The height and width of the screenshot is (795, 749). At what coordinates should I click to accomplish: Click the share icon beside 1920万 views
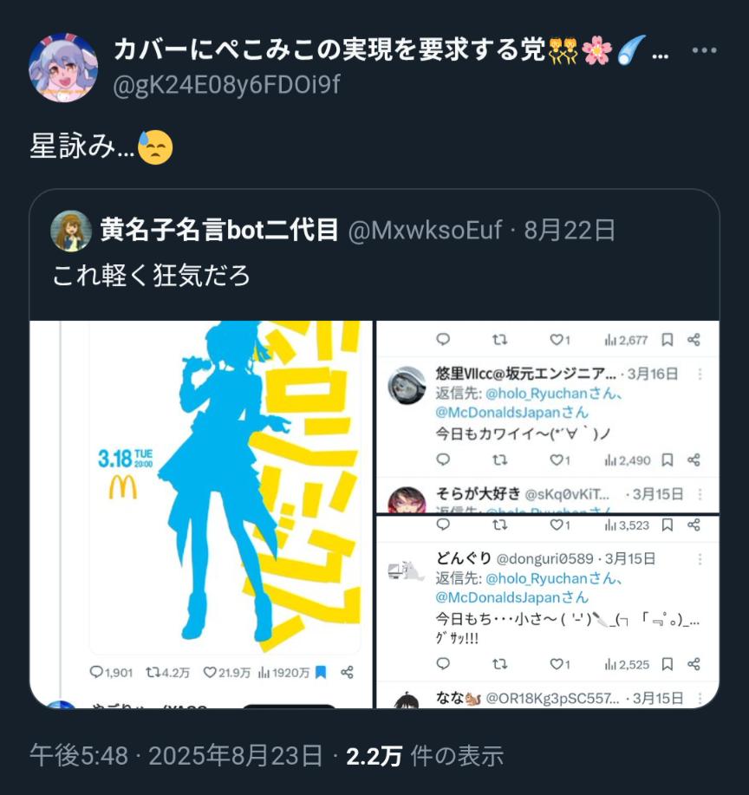click(x=347, y=672)
